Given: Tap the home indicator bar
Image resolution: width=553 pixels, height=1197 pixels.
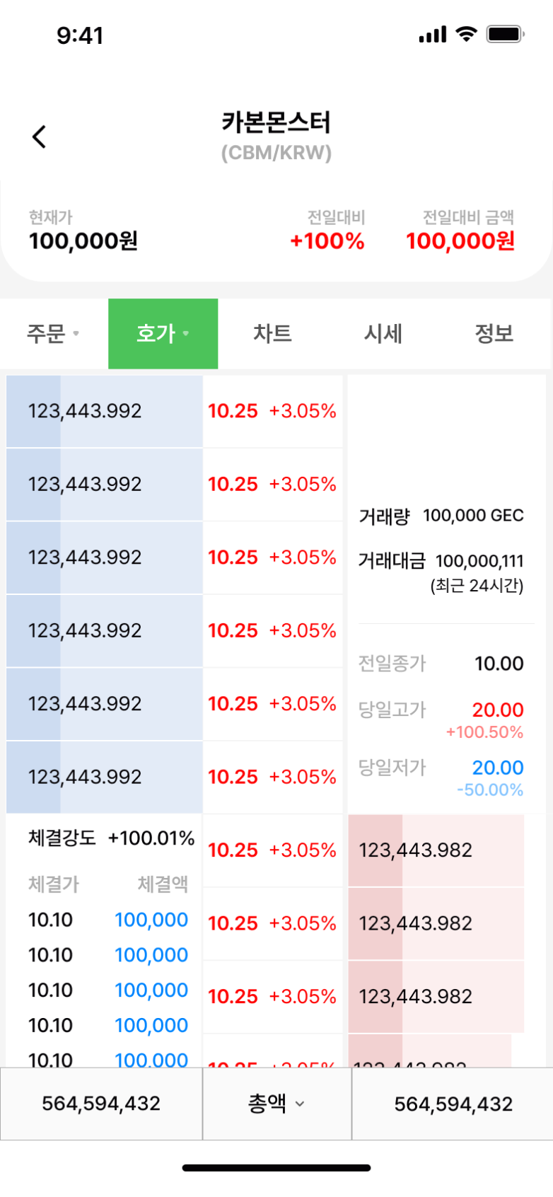Looking at the screenshot, I should pos(276,1167).
